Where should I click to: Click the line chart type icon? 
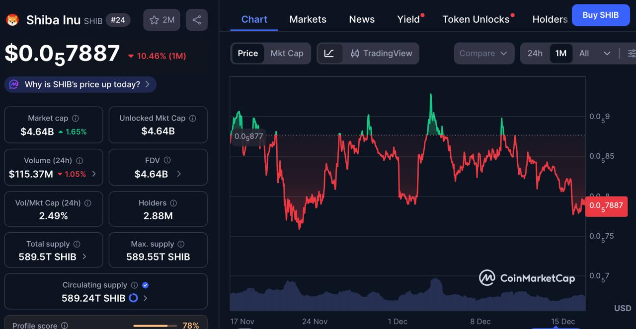tap(329, 53)
